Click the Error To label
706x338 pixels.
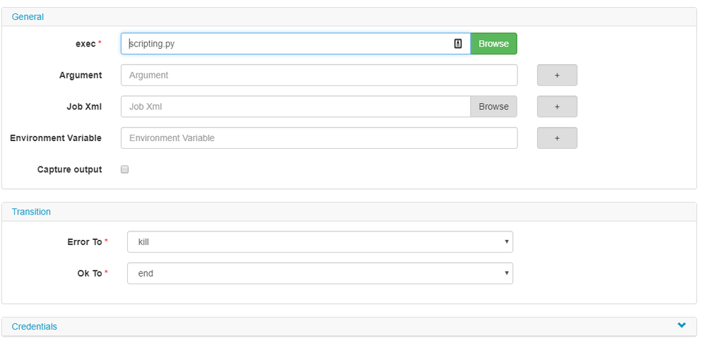[x=85, y=242]
